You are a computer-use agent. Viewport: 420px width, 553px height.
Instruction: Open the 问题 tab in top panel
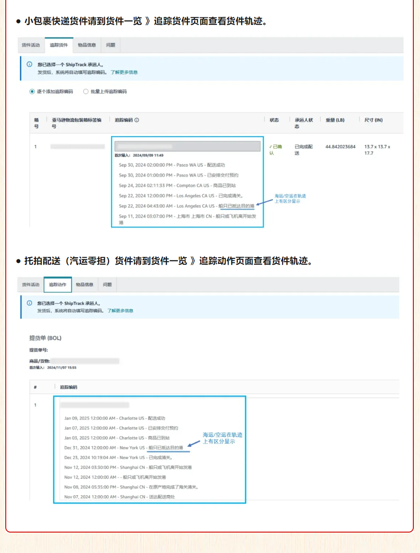coord(110,45)
